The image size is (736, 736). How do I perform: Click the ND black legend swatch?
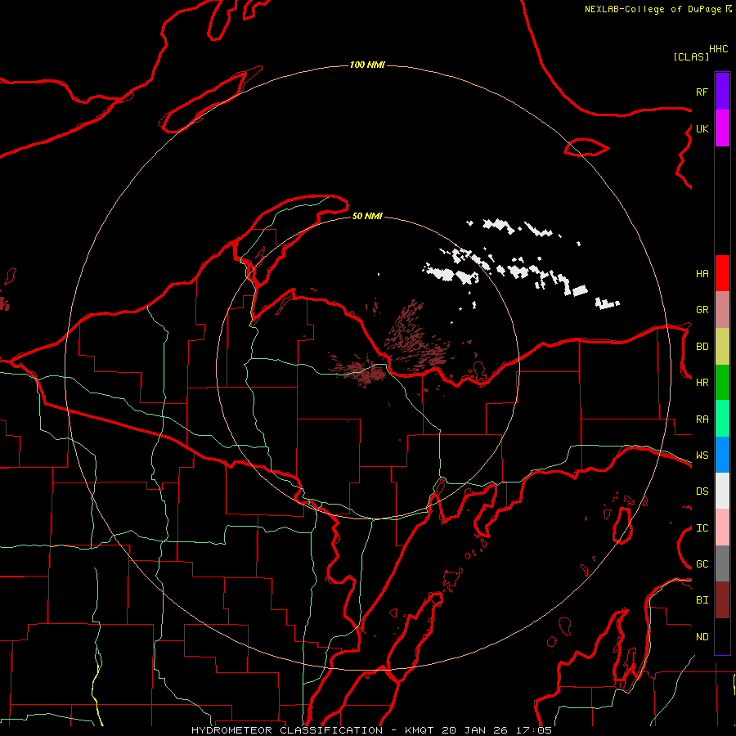point(722,636)
